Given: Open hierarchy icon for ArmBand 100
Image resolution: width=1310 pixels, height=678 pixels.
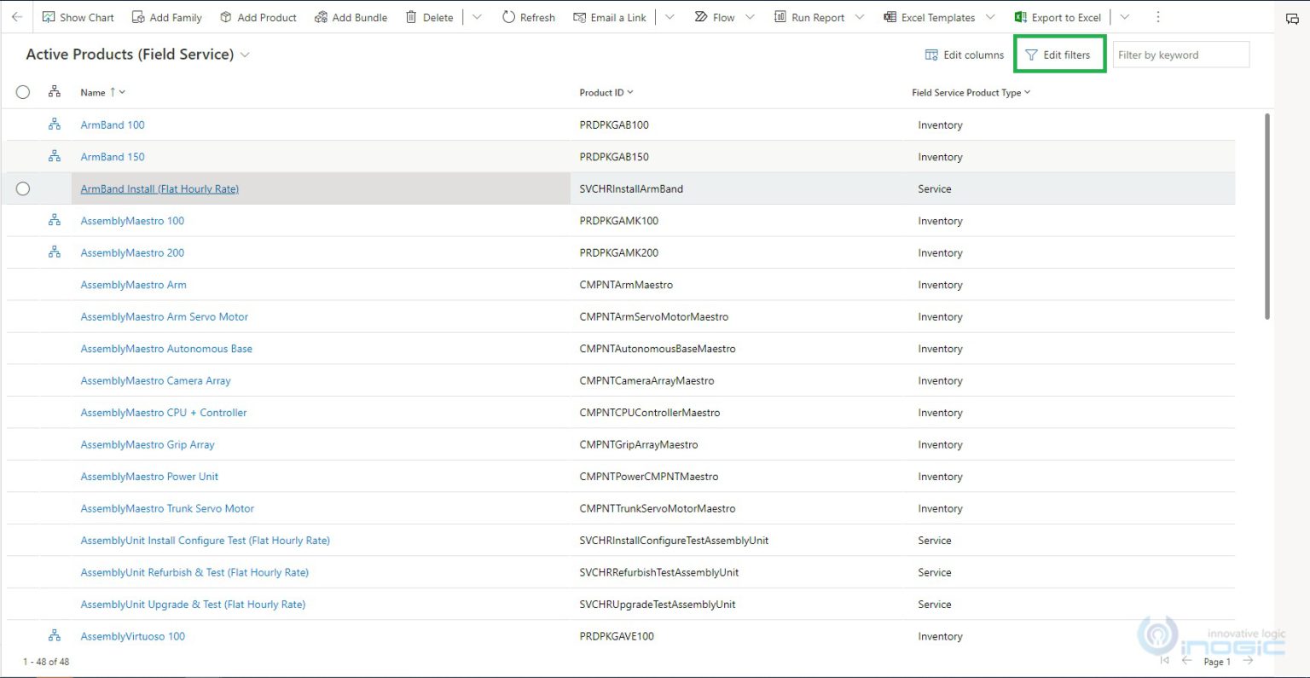Looking at the screenshot, I should click(x=55, y=125).
